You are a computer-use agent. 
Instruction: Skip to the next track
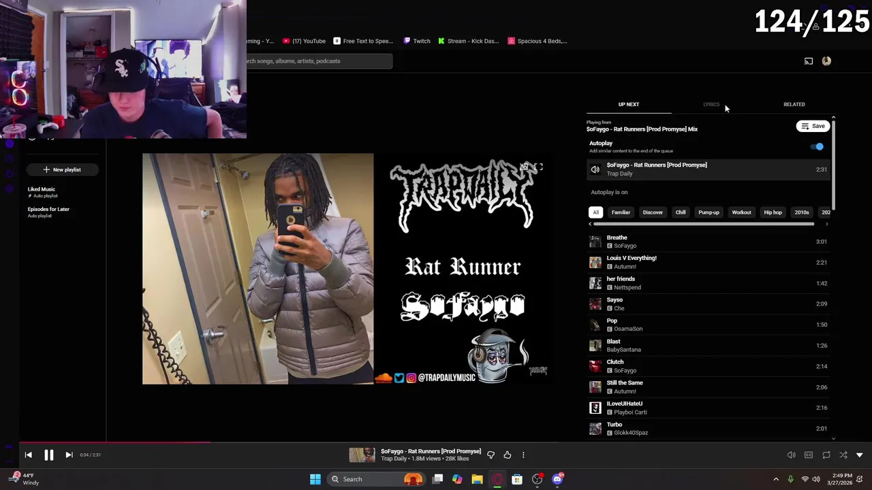(69, 455)
